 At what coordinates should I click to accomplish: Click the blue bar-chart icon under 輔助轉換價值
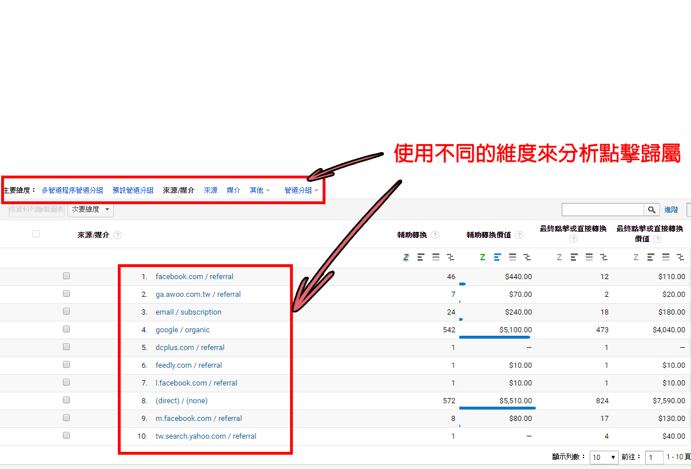[x=498, y=257]
